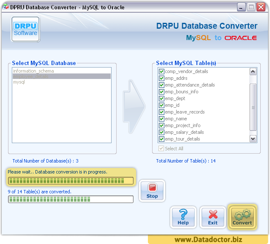Click the application icon in title bar
270x244 pixels.
coord(5,7)
